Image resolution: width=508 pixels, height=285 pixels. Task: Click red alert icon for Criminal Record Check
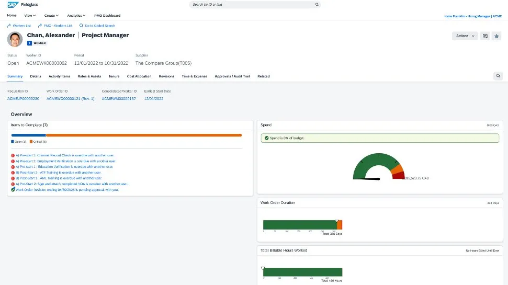click(x=13, y=155)
